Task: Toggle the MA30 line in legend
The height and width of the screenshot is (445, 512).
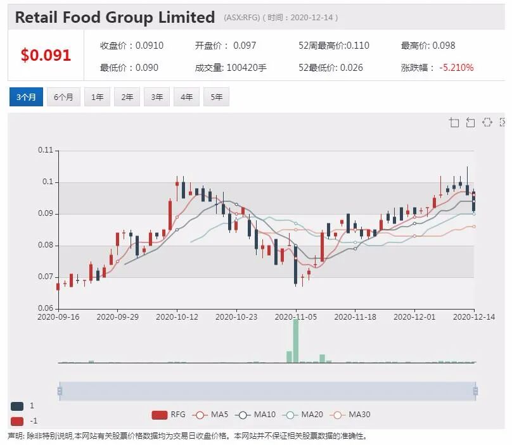Action: (x=350, y=415)
